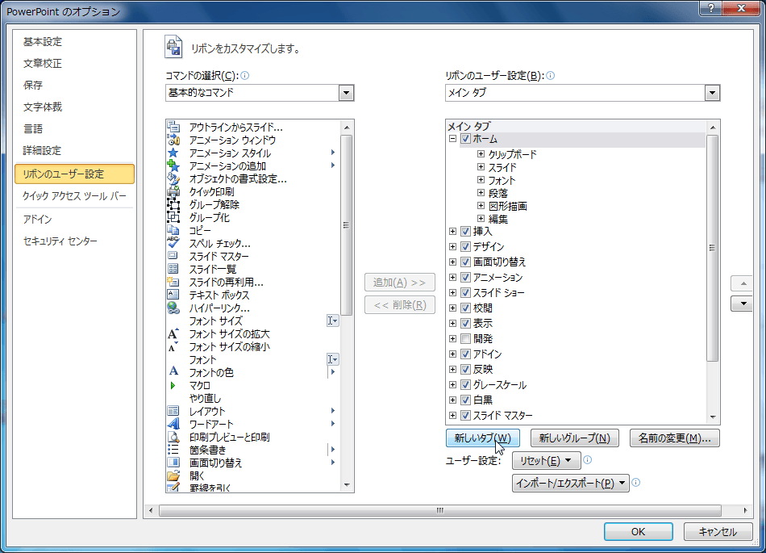Uncheck the 校閲 tab checkbox

(x=465, y=308)
